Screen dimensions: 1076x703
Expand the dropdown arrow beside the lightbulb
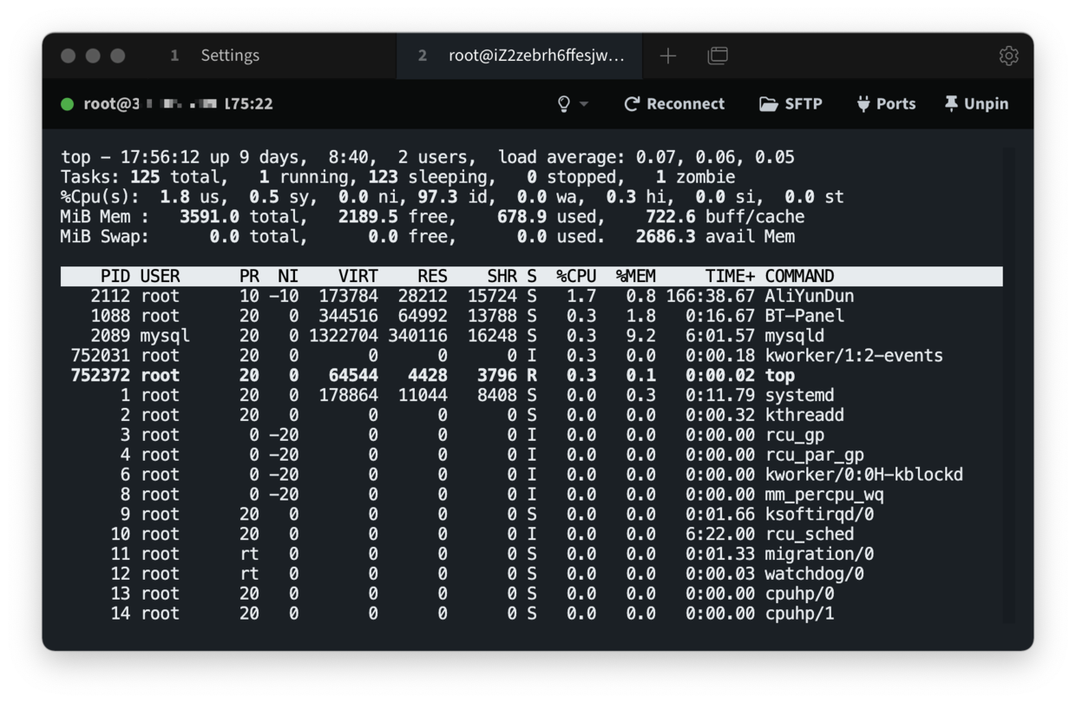[x=584, y=104]
